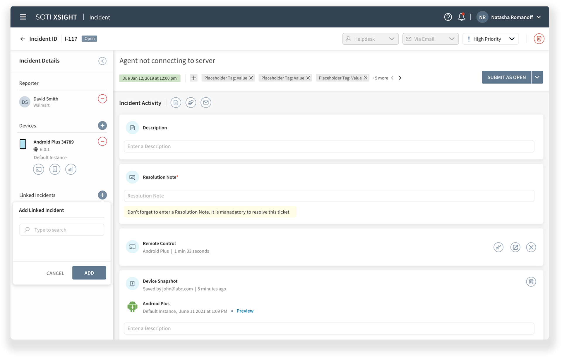Click the Open status badge

pos(89,39)
